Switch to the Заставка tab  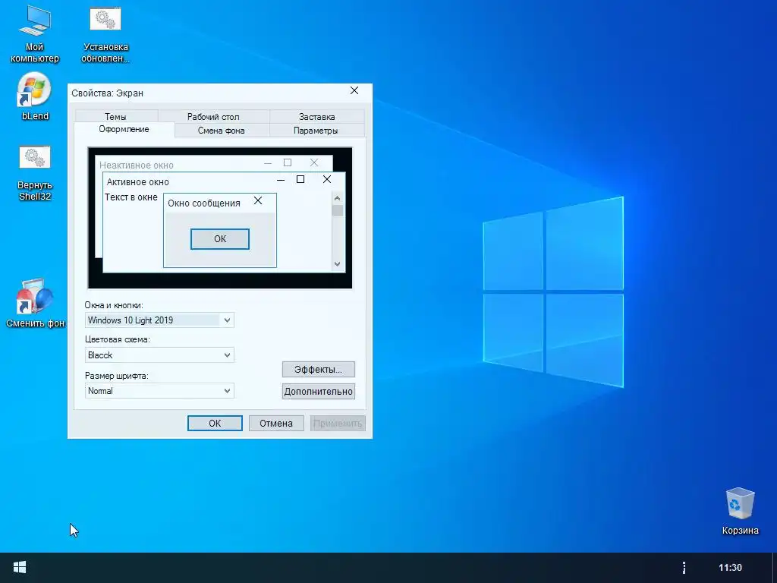[316, 116]
